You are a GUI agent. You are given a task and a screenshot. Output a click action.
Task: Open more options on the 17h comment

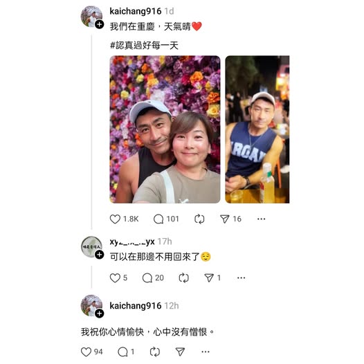coord(242,278)
